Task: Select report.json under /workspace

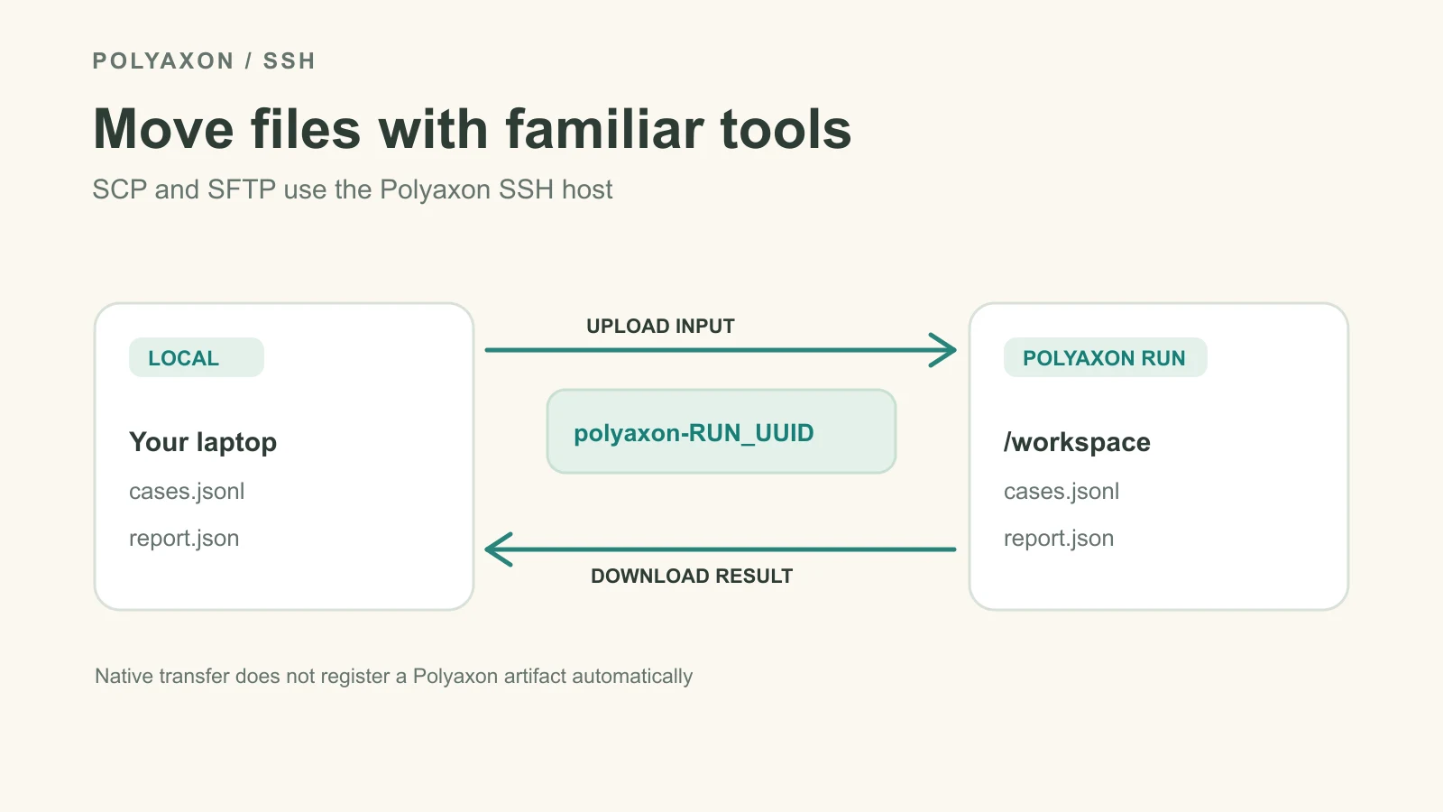Action: click(1059, 539)
